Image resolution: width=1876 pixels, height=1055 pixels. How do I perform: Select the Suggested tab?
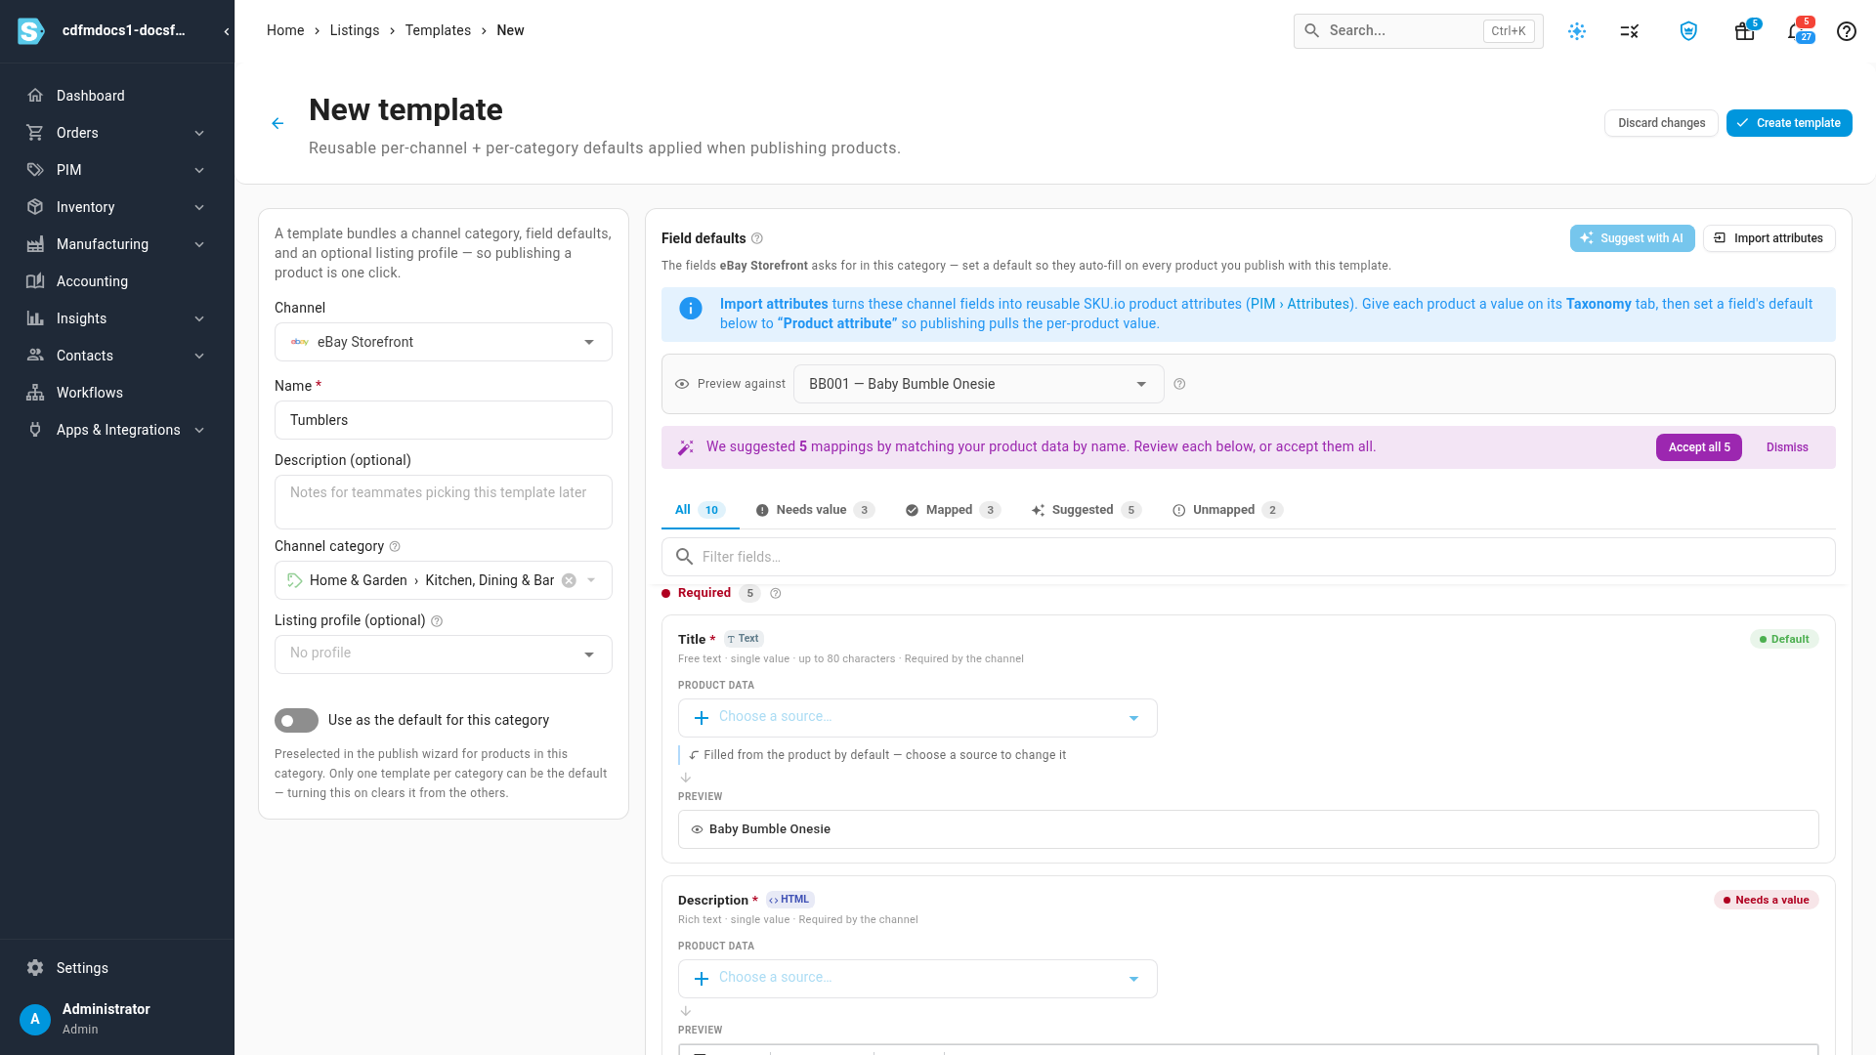pyautogui.click(x=1087, y=510)
